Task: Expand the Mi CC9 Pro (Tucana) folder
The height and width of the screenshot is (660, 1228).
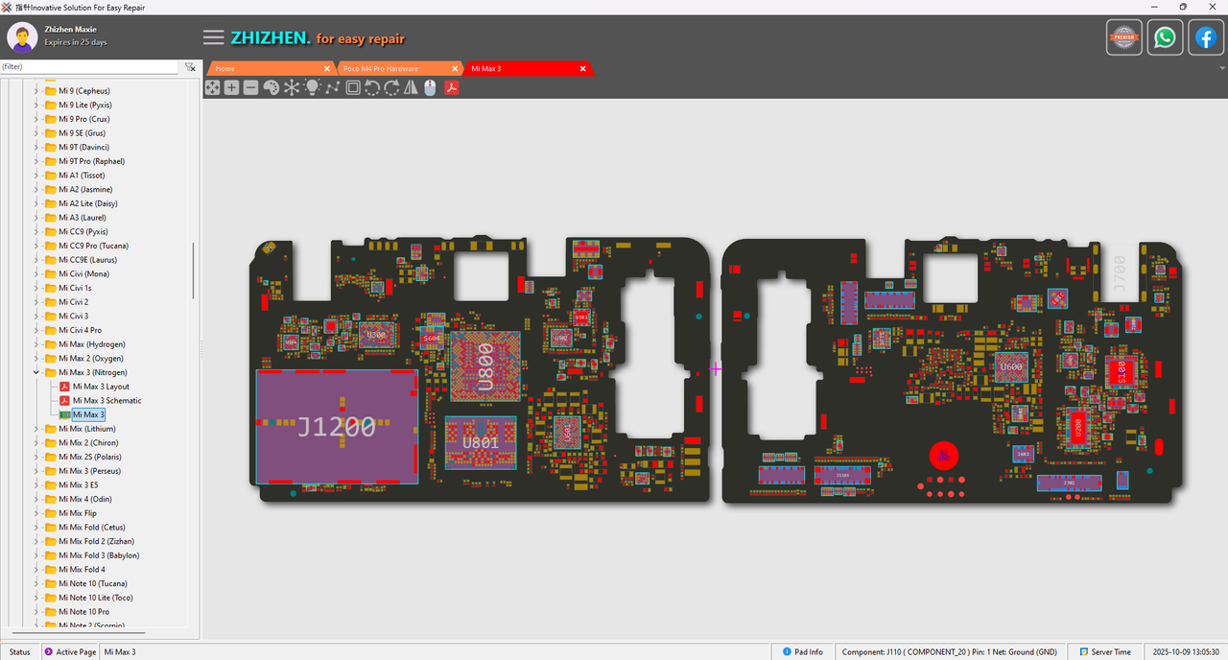Action: pos(36,246)
